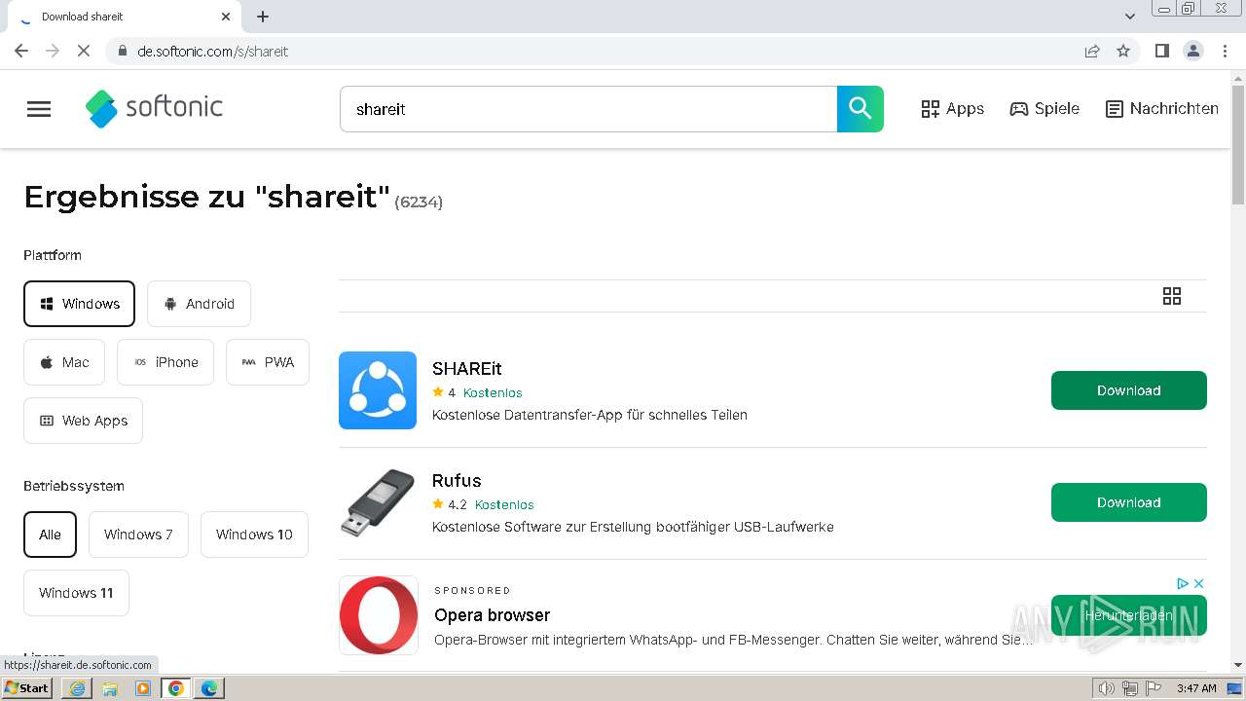Share this page icon
This screenshot has width=1246, height=701.
pos(1092,51)
